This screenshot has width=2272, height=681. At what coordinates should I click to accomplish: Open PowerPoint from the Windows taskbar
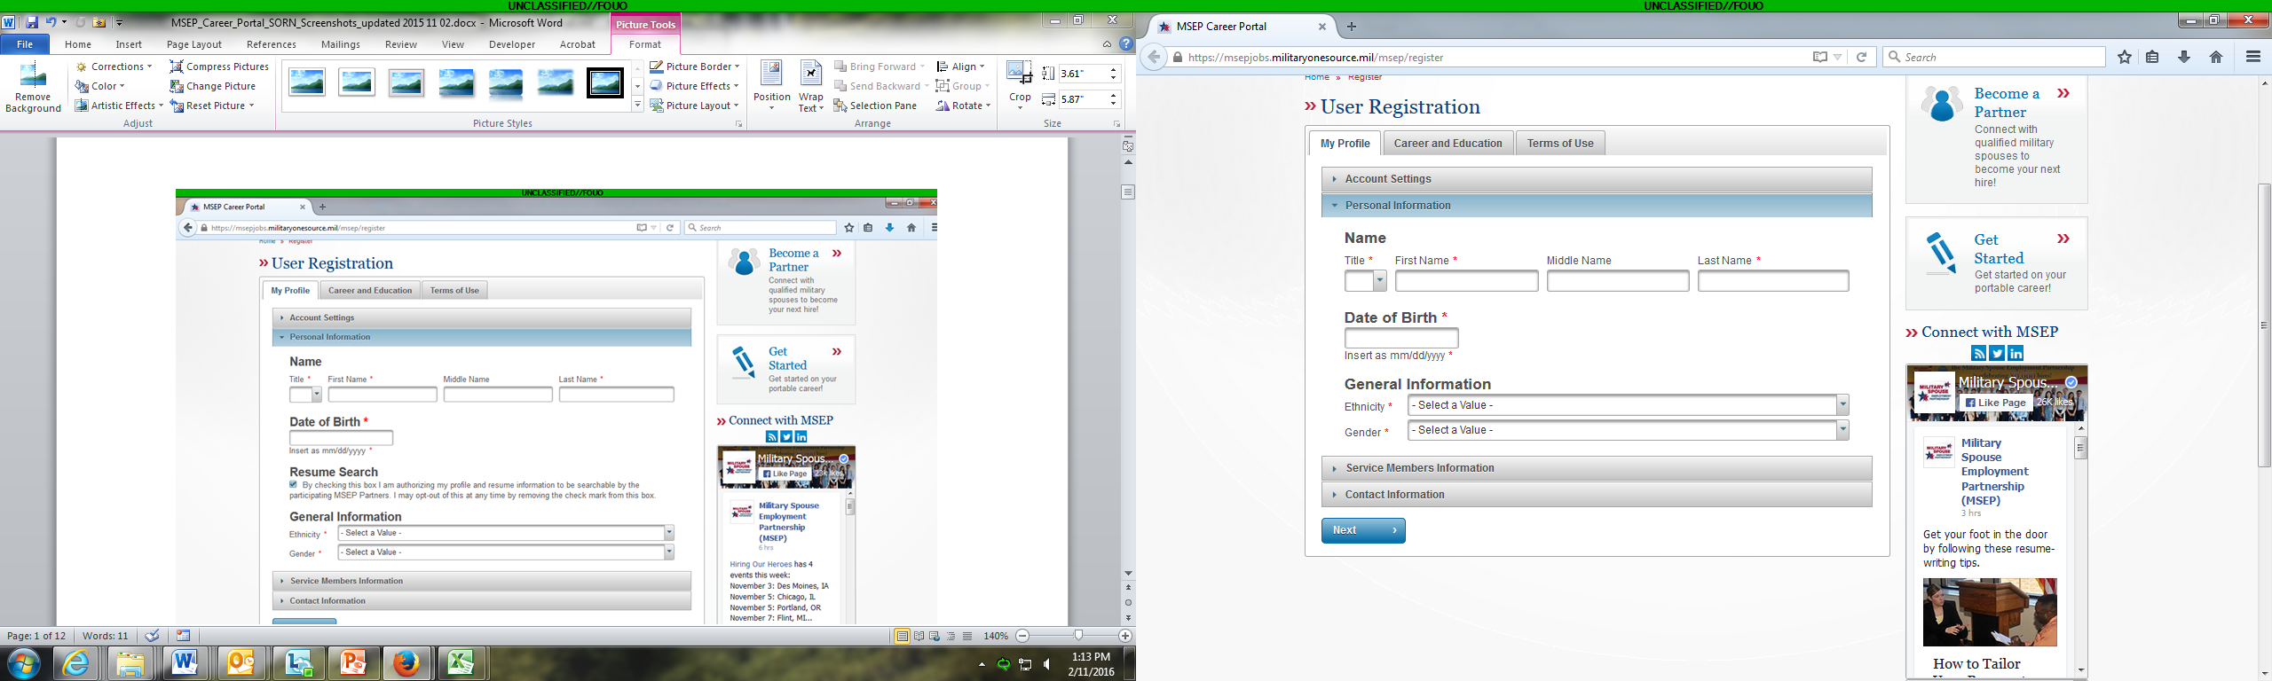tap(352, 663)
